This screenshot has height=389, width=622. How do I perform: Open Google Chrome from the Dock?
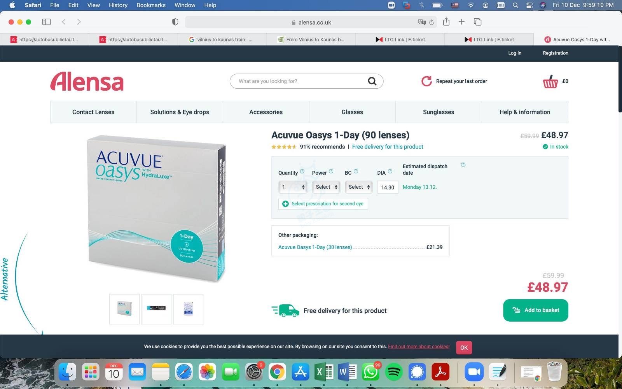[277, 372]
